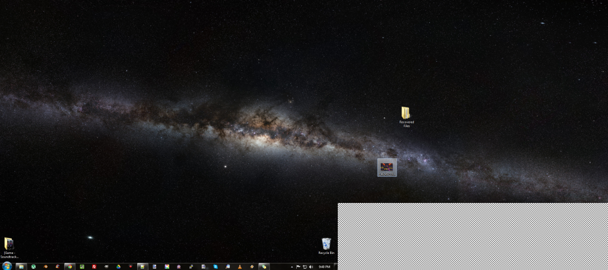Click Show desktop button at the taskbar end
The image size is (608, 270).
tap(336, 266)
